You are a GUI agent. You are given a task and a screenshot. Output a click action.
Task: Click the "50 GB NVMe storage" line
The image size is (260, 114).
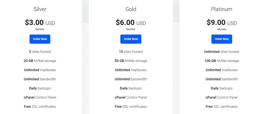coord(131,61)
